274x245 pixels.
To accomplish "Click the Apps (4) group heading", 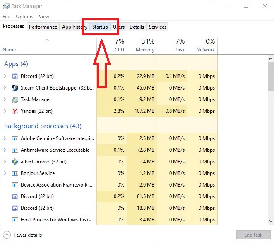I will (16, 64).
